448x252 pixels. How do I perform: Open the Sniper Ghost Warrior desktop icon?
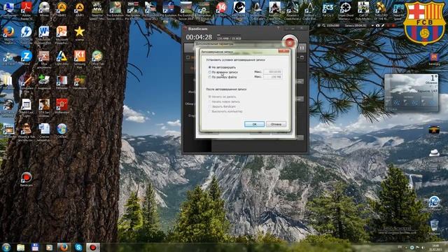tap(345, 10)
